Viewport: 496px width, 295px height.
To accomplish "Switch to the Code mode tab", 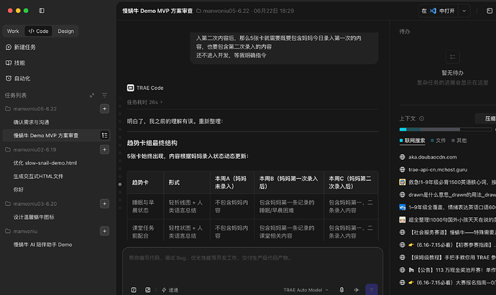I will point(38,32).
